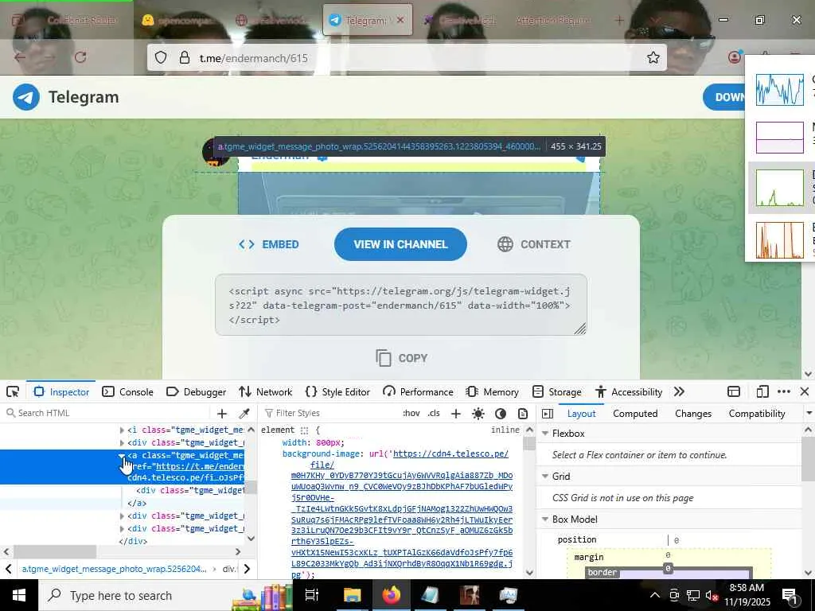
Task: Open the Inspector tab
Action: click(x=61, y=391)
